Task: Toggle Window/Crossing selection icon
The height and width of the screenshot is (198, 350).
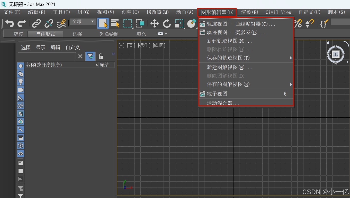Action: click(140, 24)
